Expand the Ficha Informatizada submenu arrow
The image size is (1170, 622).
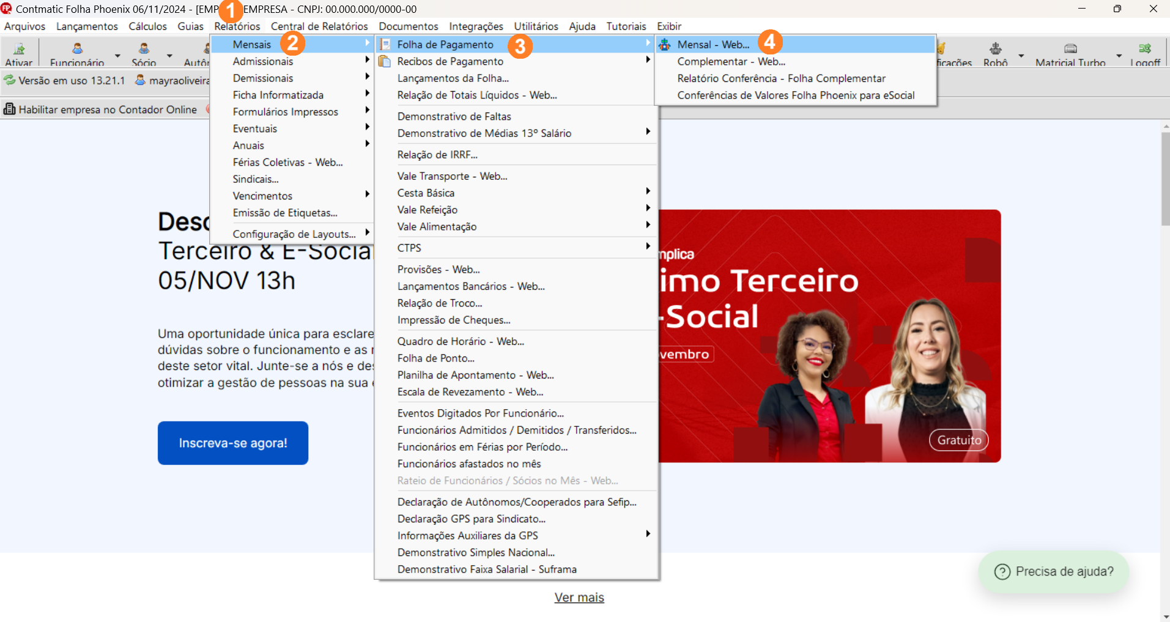point(367,94)
